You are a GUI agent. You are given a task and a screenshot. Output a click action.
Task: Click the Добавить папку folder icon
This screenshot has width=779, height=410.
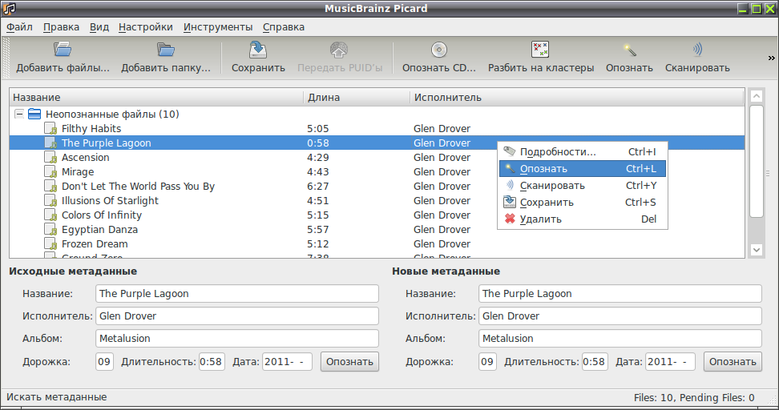[x=165, y=49]
